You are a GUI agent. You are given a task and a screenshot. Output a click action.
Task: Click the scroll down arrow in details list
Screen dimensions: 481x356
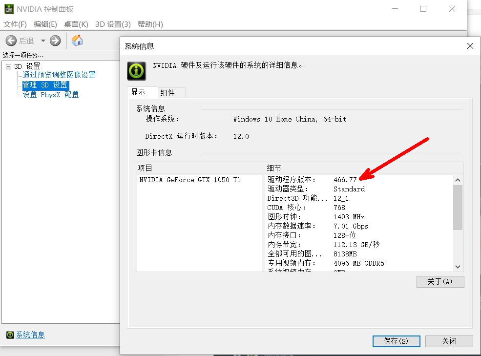458,267
